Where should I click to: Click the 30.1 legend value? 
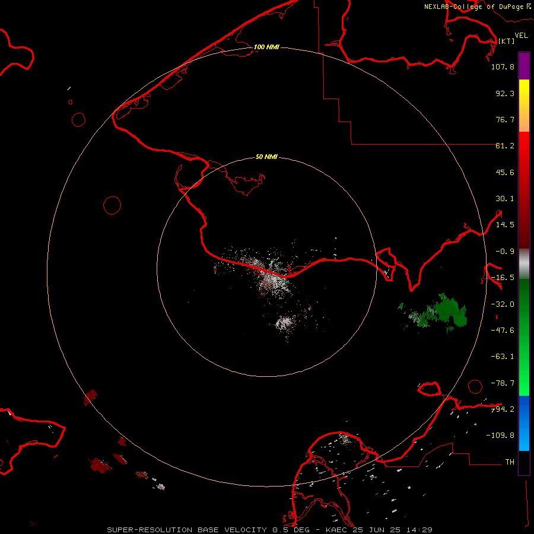(x=505, y=199)
